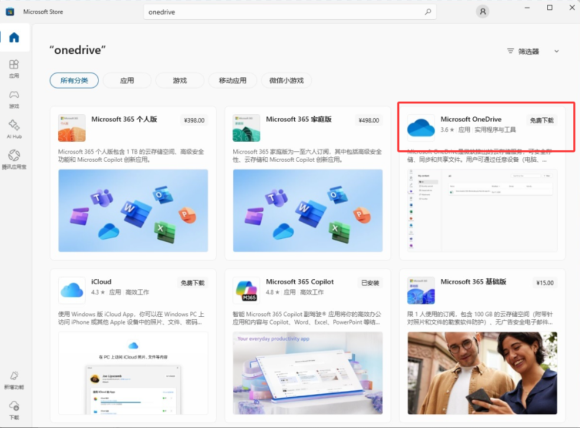Select the Apps (应用) filter chip
This screenshot has height=428, width=580.
pos(127,81)
